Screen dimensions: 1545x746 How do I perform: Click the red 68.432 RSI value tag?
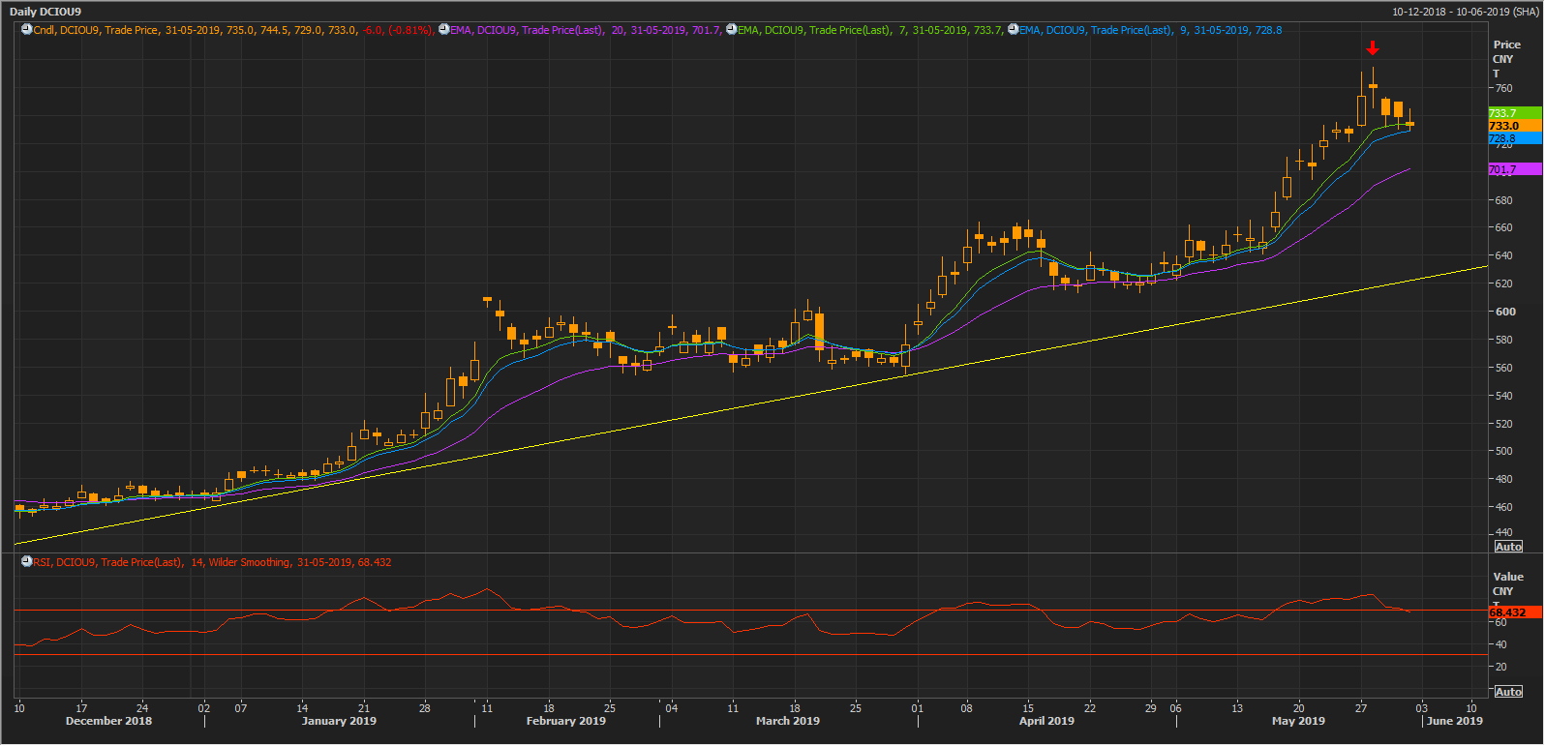coord(1514,612)
